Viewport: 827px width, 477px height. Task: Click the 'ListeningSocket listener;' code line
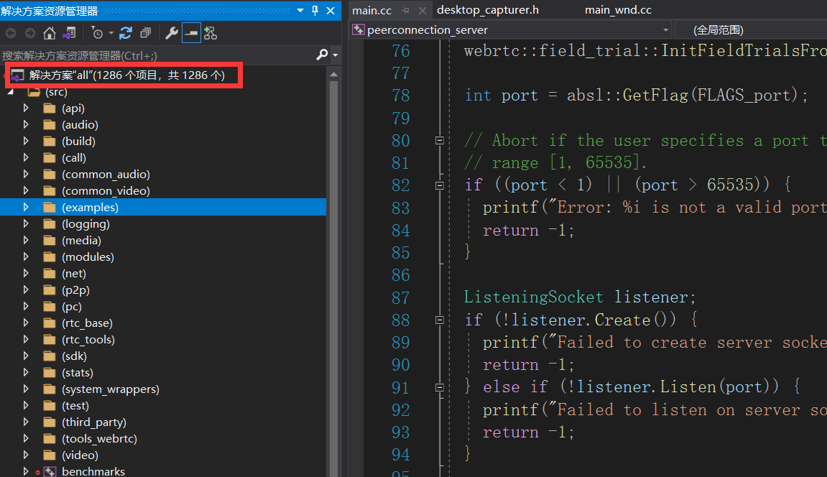(580, 297)
